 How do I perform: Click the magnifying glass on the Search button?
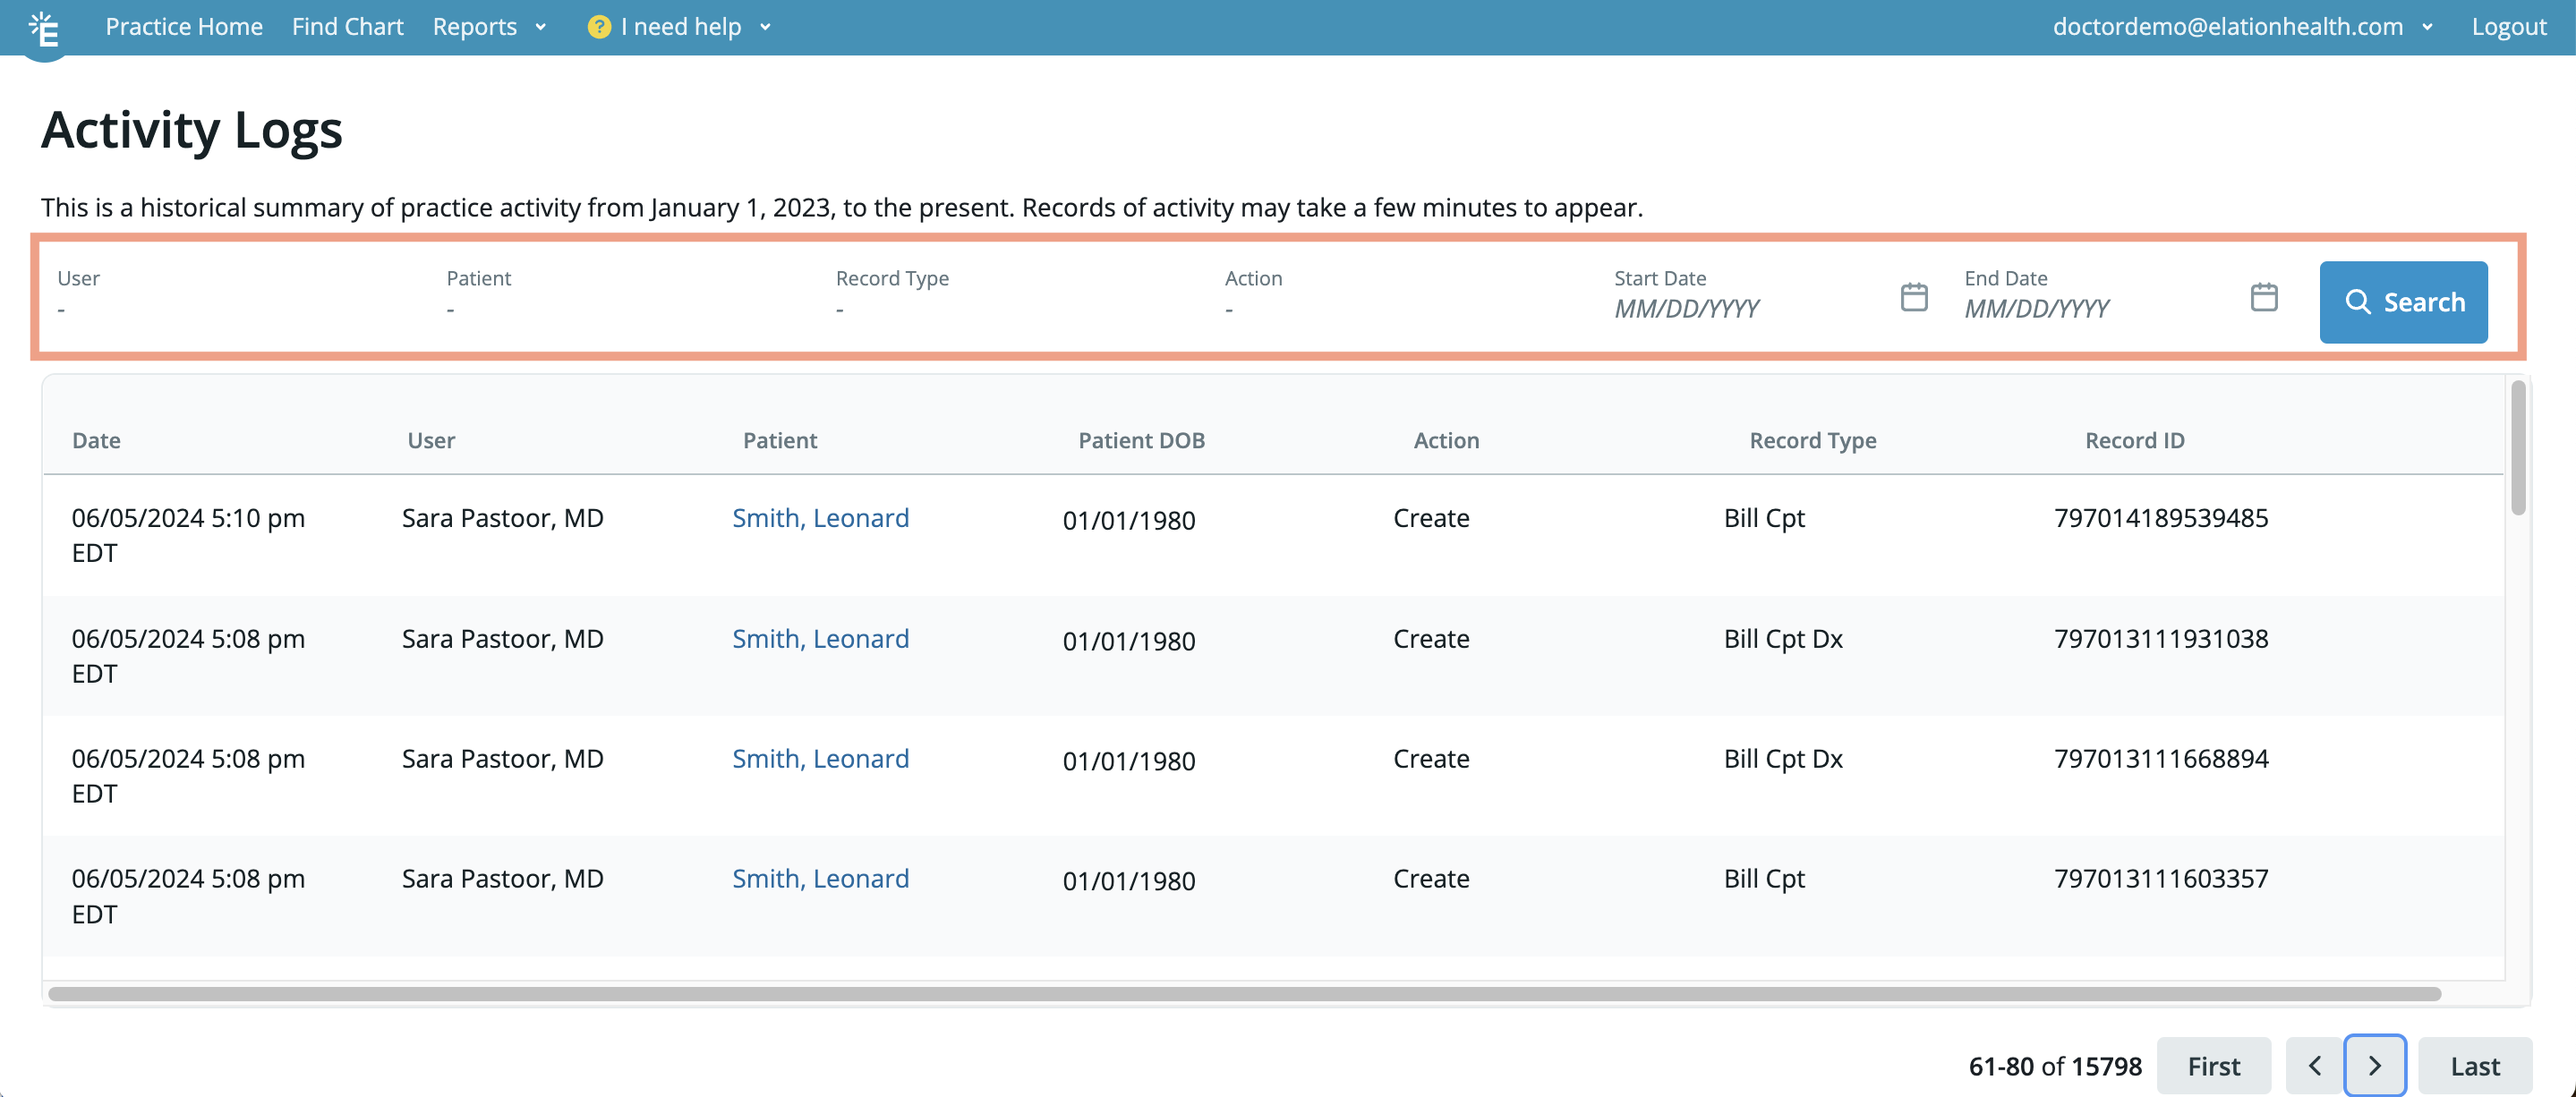click(x=2360, y=302)
